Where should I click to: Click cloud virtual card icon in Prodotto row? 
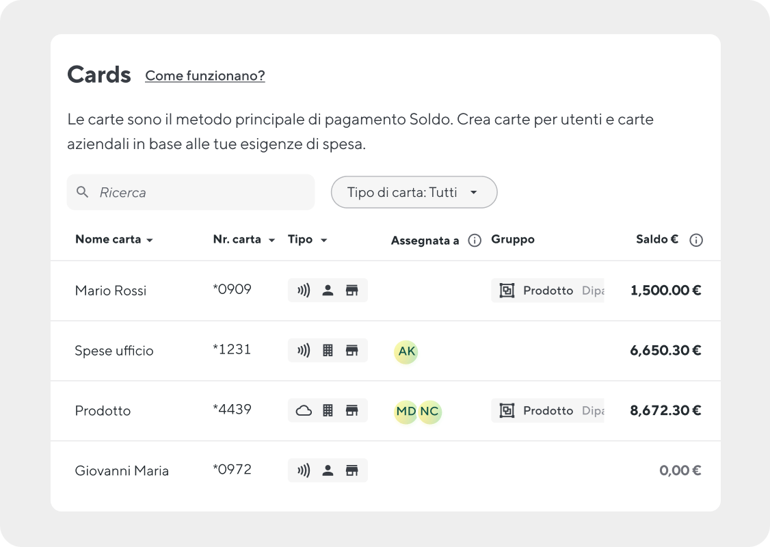click(304, 411)
